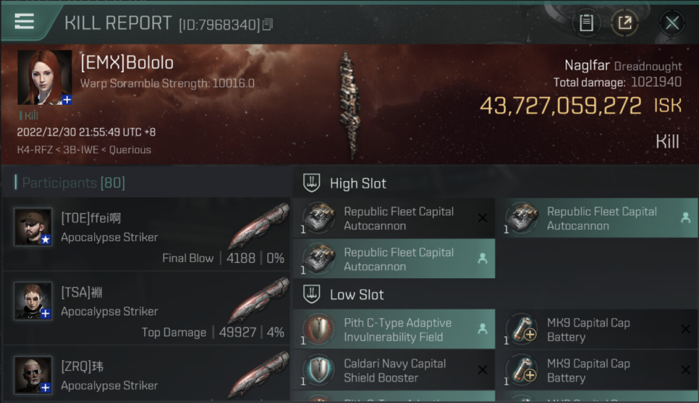Viewport: 699px width, 403px height.
Task: Select the Naglfar ship image
Action: pos(348,105)
